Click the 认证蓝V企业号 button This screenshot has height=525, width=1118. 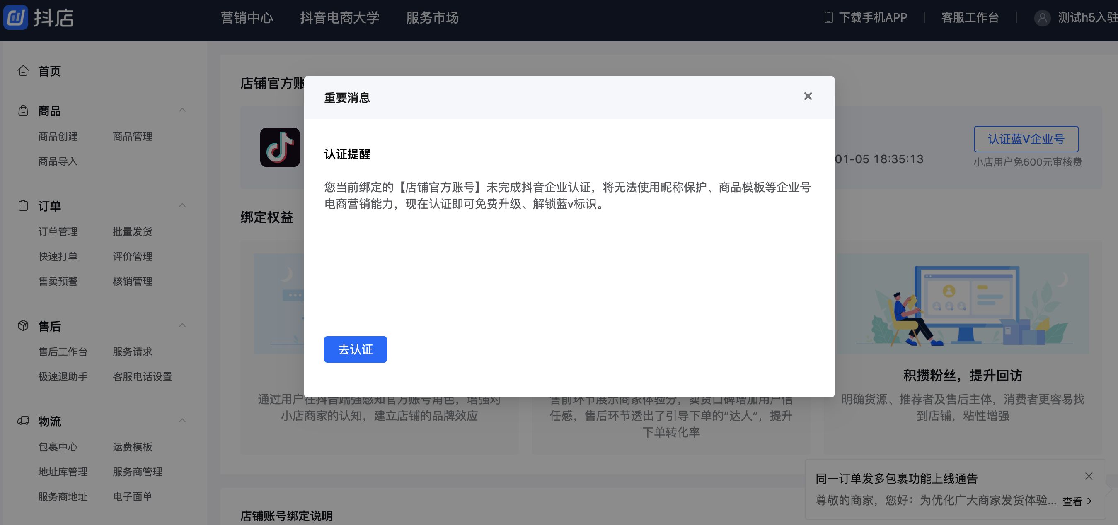[1026, 139]
